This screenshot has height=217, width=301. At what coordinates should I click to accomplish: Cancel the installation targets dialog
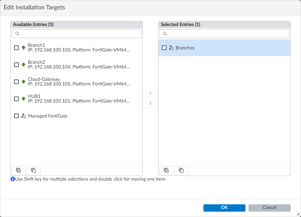269,208
